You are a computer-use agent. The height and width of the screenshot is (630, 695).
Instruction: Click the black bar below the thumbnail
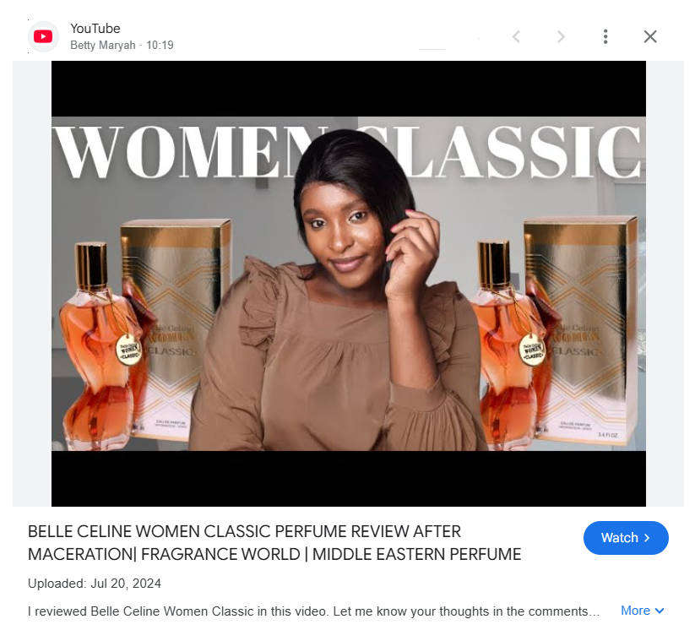348,479
